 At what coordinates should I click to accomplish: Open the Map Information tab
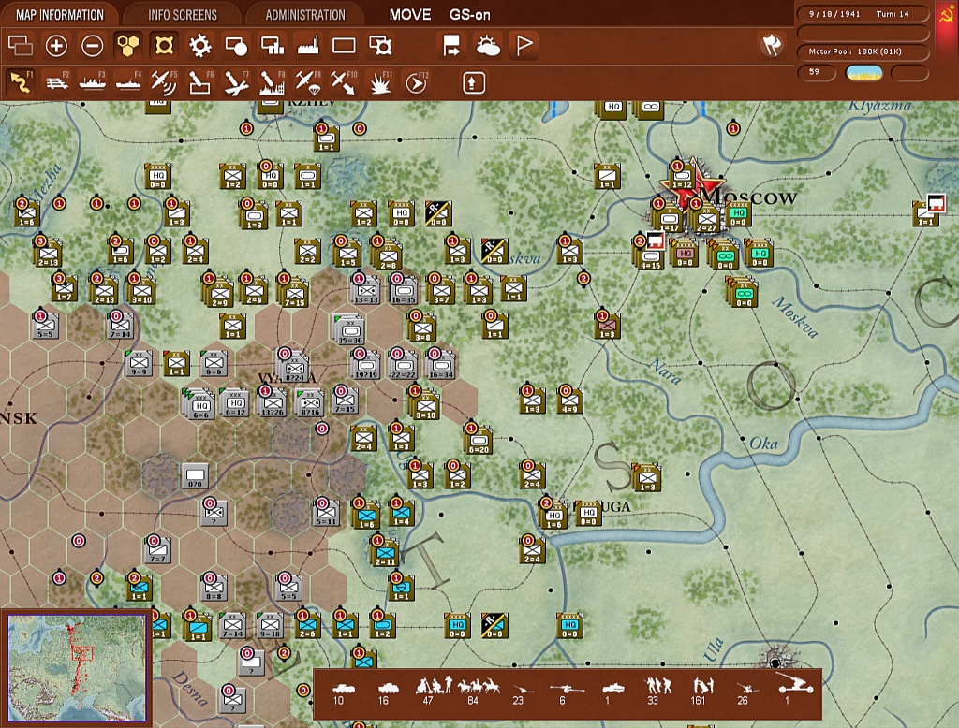click(x=59, y=14)
